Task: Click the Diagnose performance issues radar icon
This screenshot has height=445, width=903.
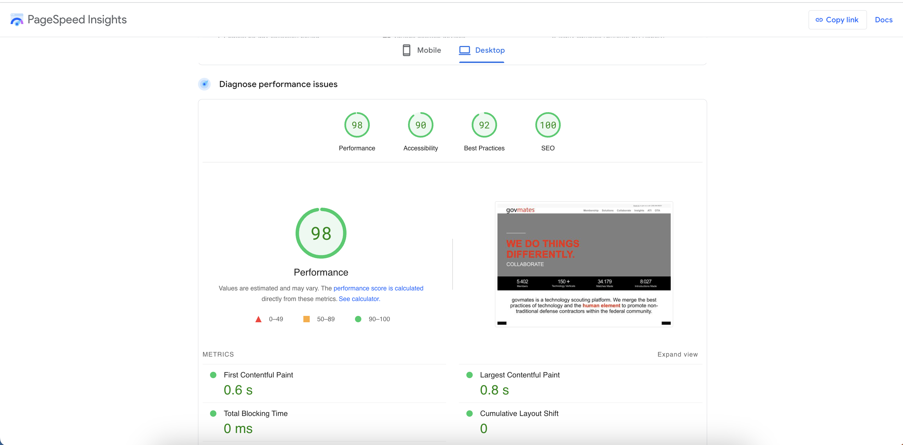Action: click(x=204, y=84)
